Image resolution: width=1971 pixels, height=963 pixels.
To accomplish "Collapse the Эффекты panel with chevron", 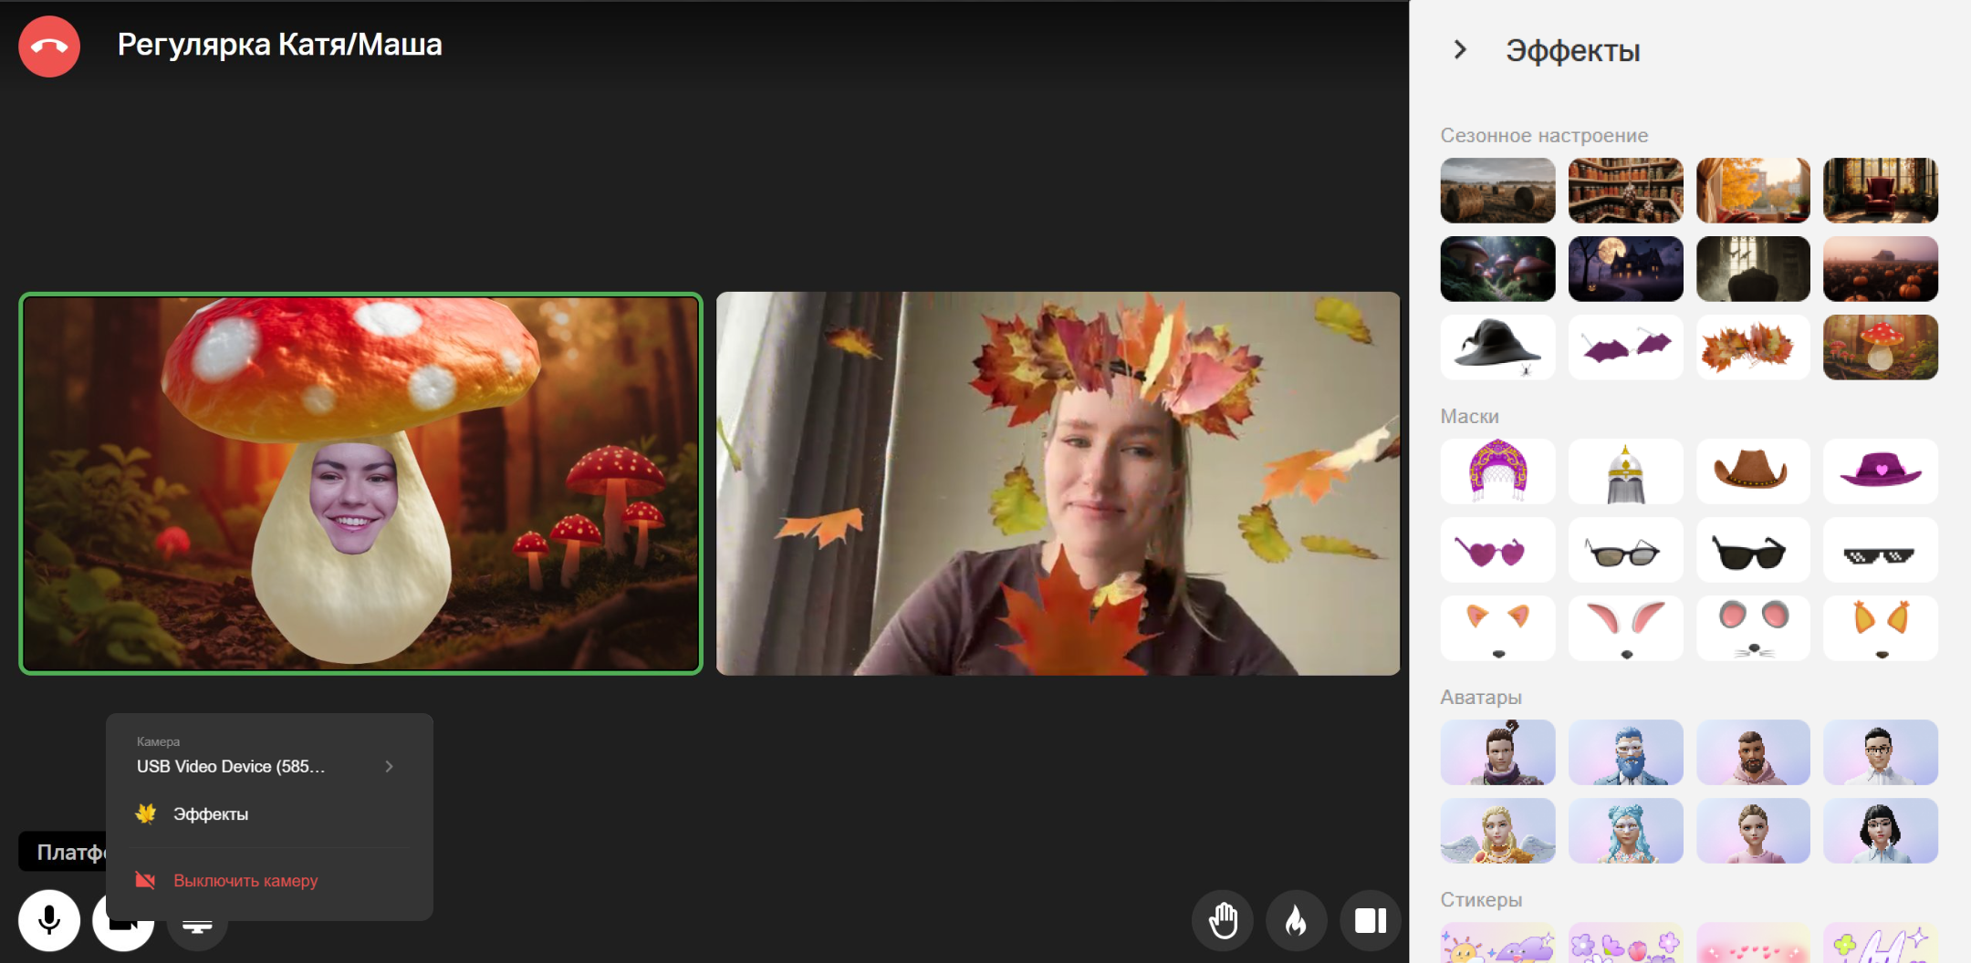I will (1460, 50).
